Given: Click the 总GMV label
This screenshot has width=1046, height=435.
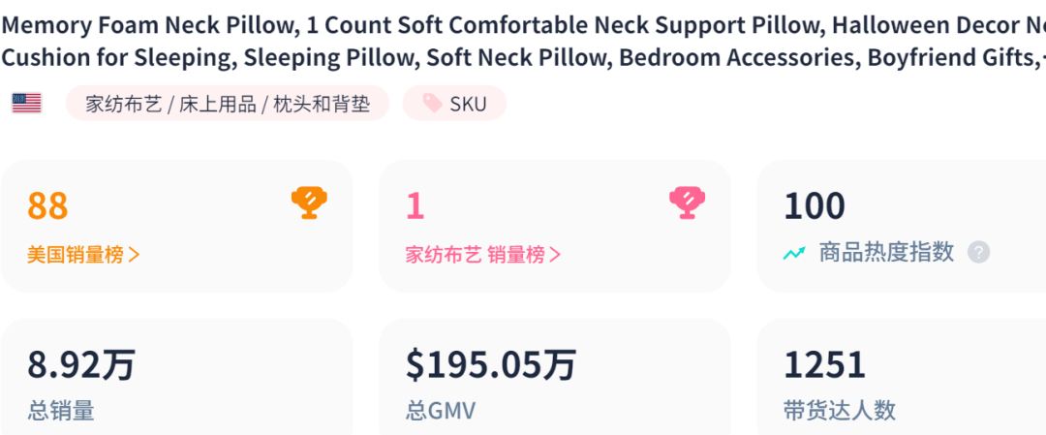Looking at the screenshot, I should coord(441,411).
